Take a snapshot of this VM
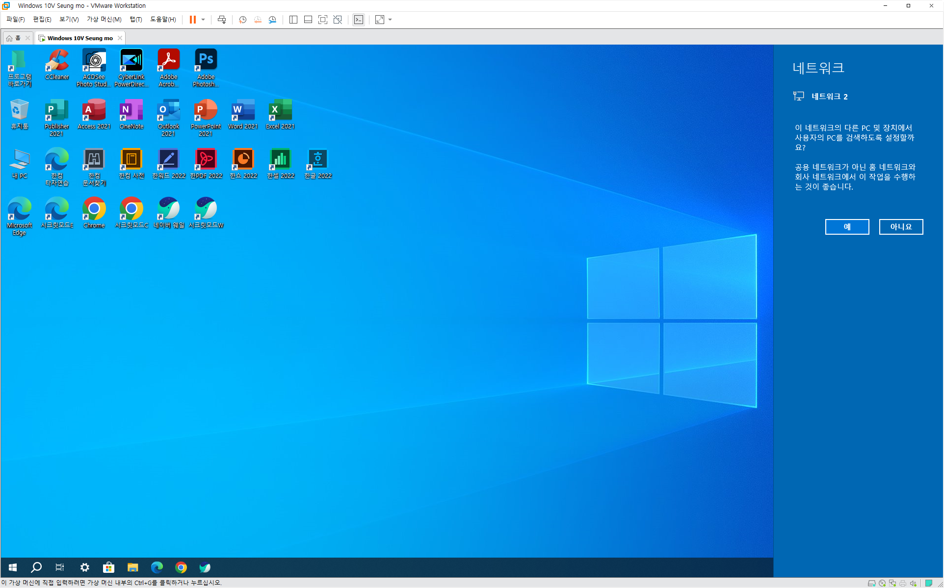This screenshot has width=944, height=588. [x=242, y=20]
